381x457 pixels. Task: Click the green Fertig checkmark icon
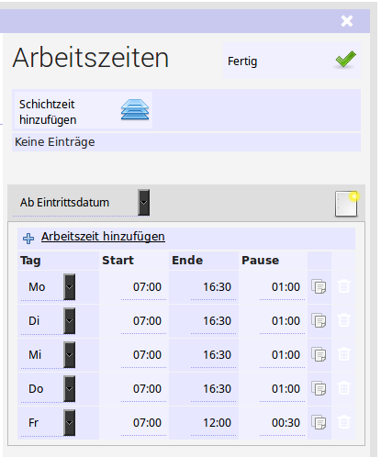[x=346, y=60]
